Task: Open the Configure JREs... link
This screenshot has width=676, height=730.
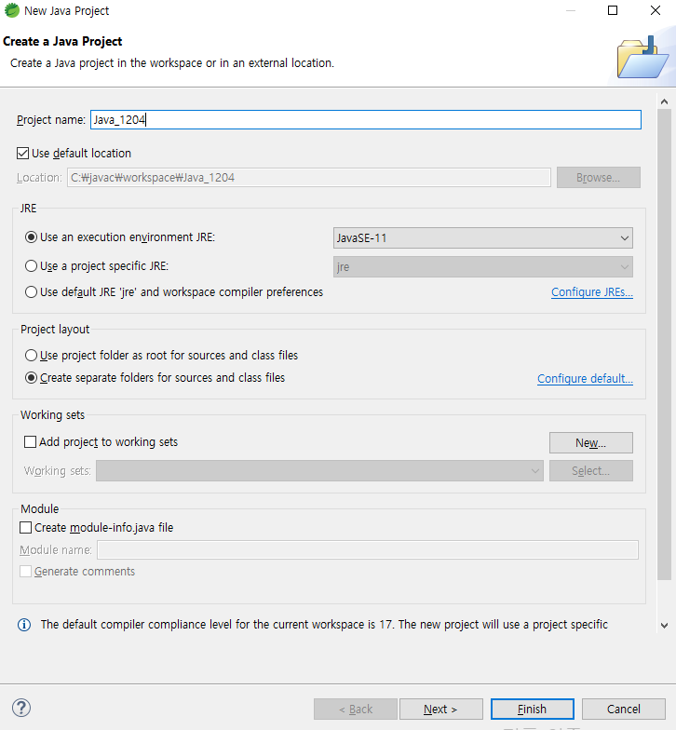Action: [x=592, y=292]
